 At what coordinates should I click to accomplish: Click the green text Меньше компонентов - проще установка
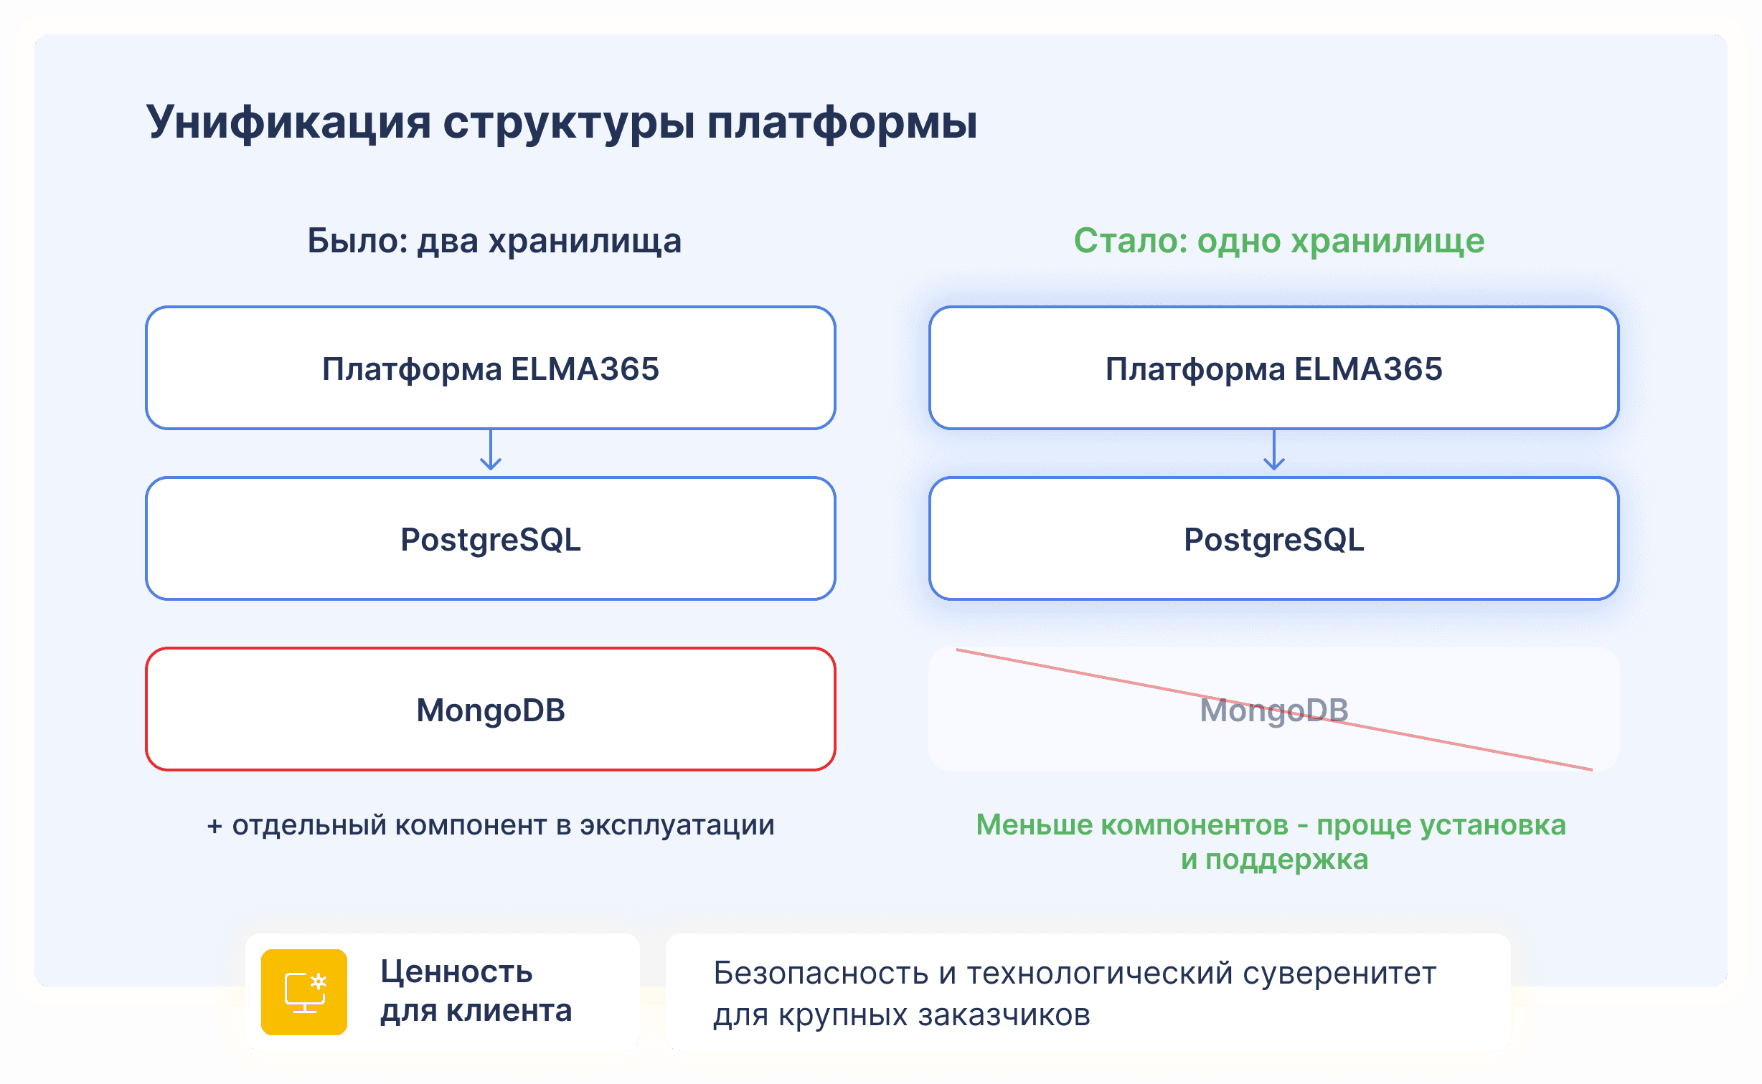(1271, 825)
